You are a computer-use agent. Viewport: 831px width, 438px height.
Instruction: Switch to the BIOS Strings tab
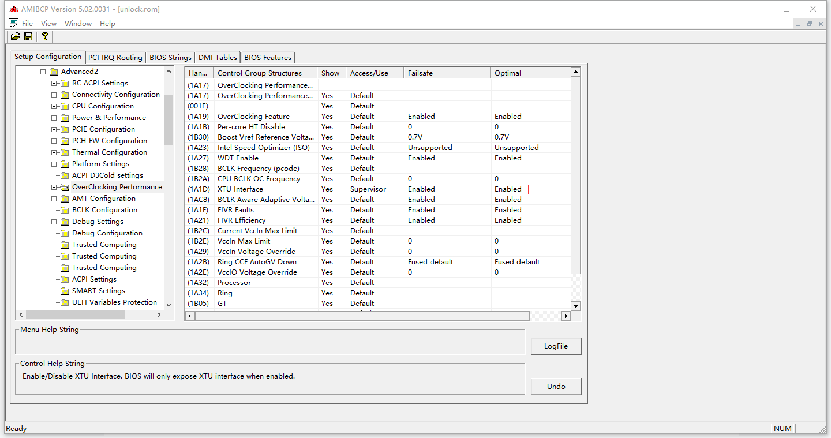point(170,57)
